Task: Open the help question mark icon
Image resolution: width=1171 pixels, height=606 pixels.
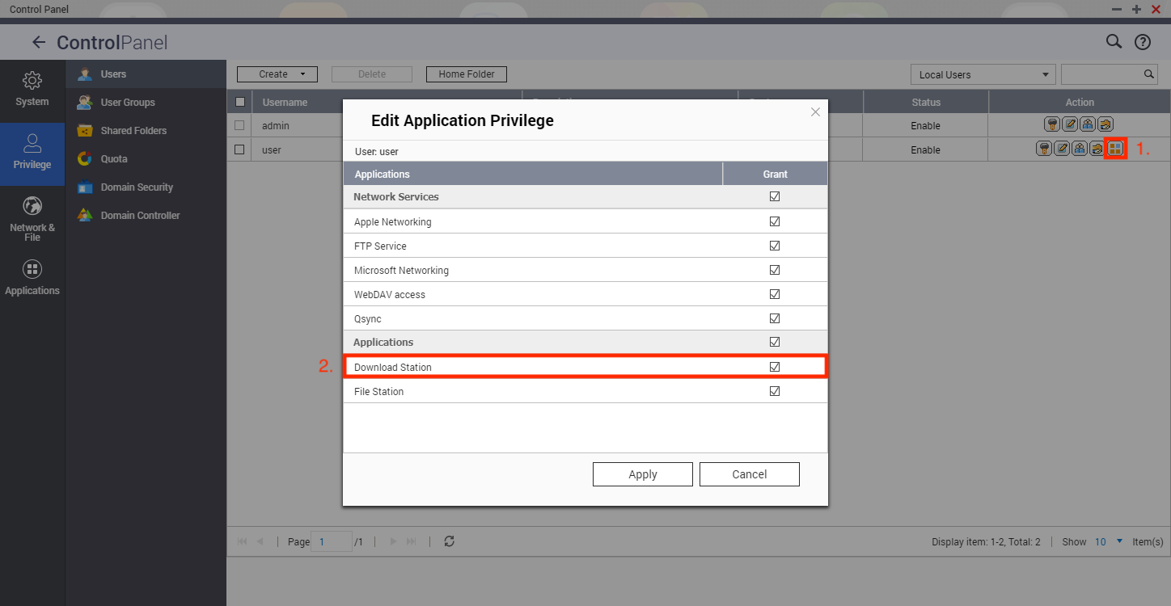Action: pos(1142,42)
